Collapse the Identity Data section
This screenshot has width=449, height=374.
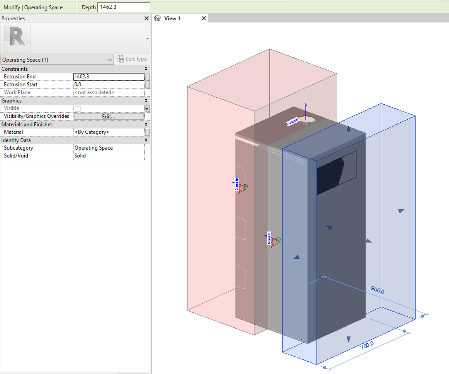click(x=146, y=140)
